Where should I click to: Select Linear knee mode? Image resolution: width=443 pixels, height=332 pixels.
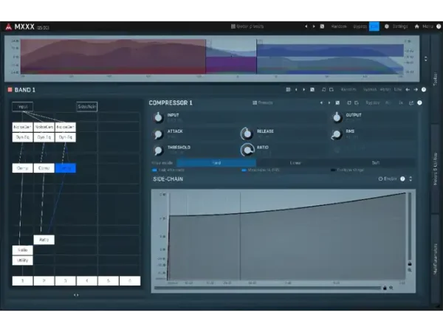tap(295, 163)
